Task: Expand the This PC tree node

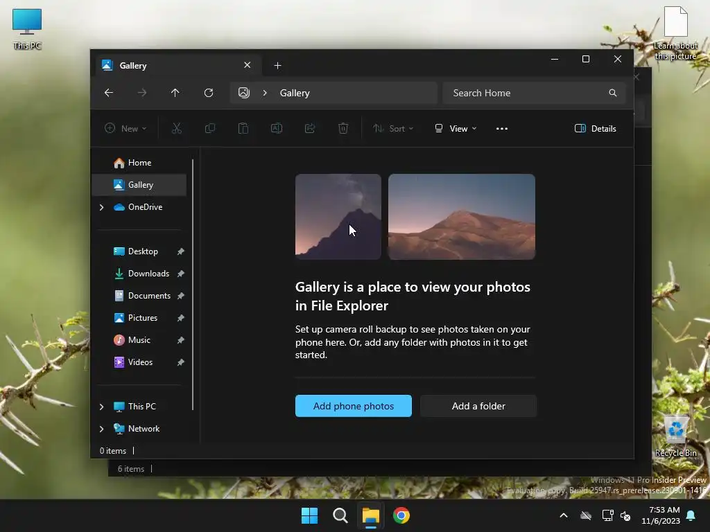Action: tap(101, 407)
